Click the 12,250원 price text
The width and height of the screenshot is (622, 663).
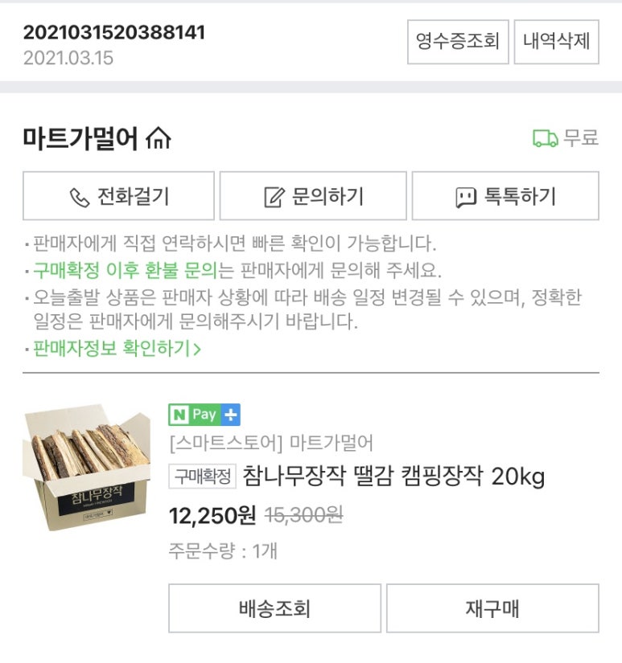212,515
